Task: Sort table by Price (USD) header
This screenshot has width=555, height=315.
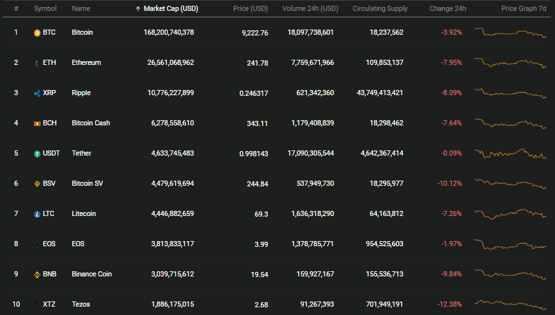Action: coord(251,8)
